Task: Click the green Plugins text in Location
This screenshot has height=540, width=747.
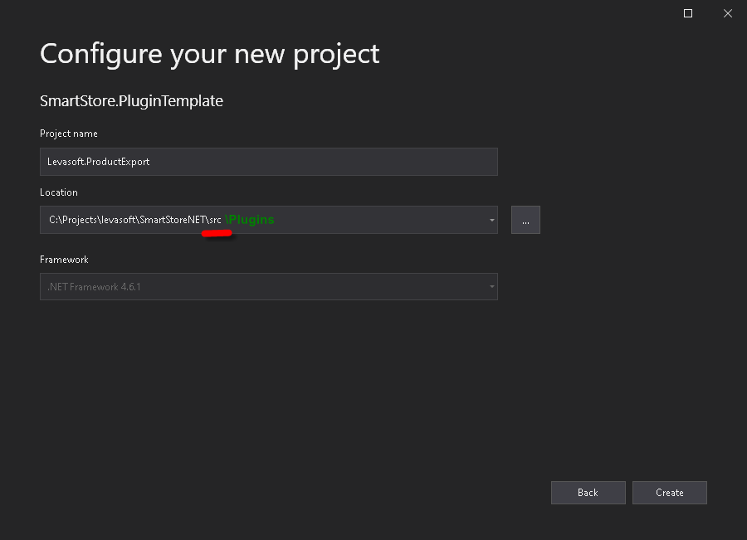Action: point(251,219)
